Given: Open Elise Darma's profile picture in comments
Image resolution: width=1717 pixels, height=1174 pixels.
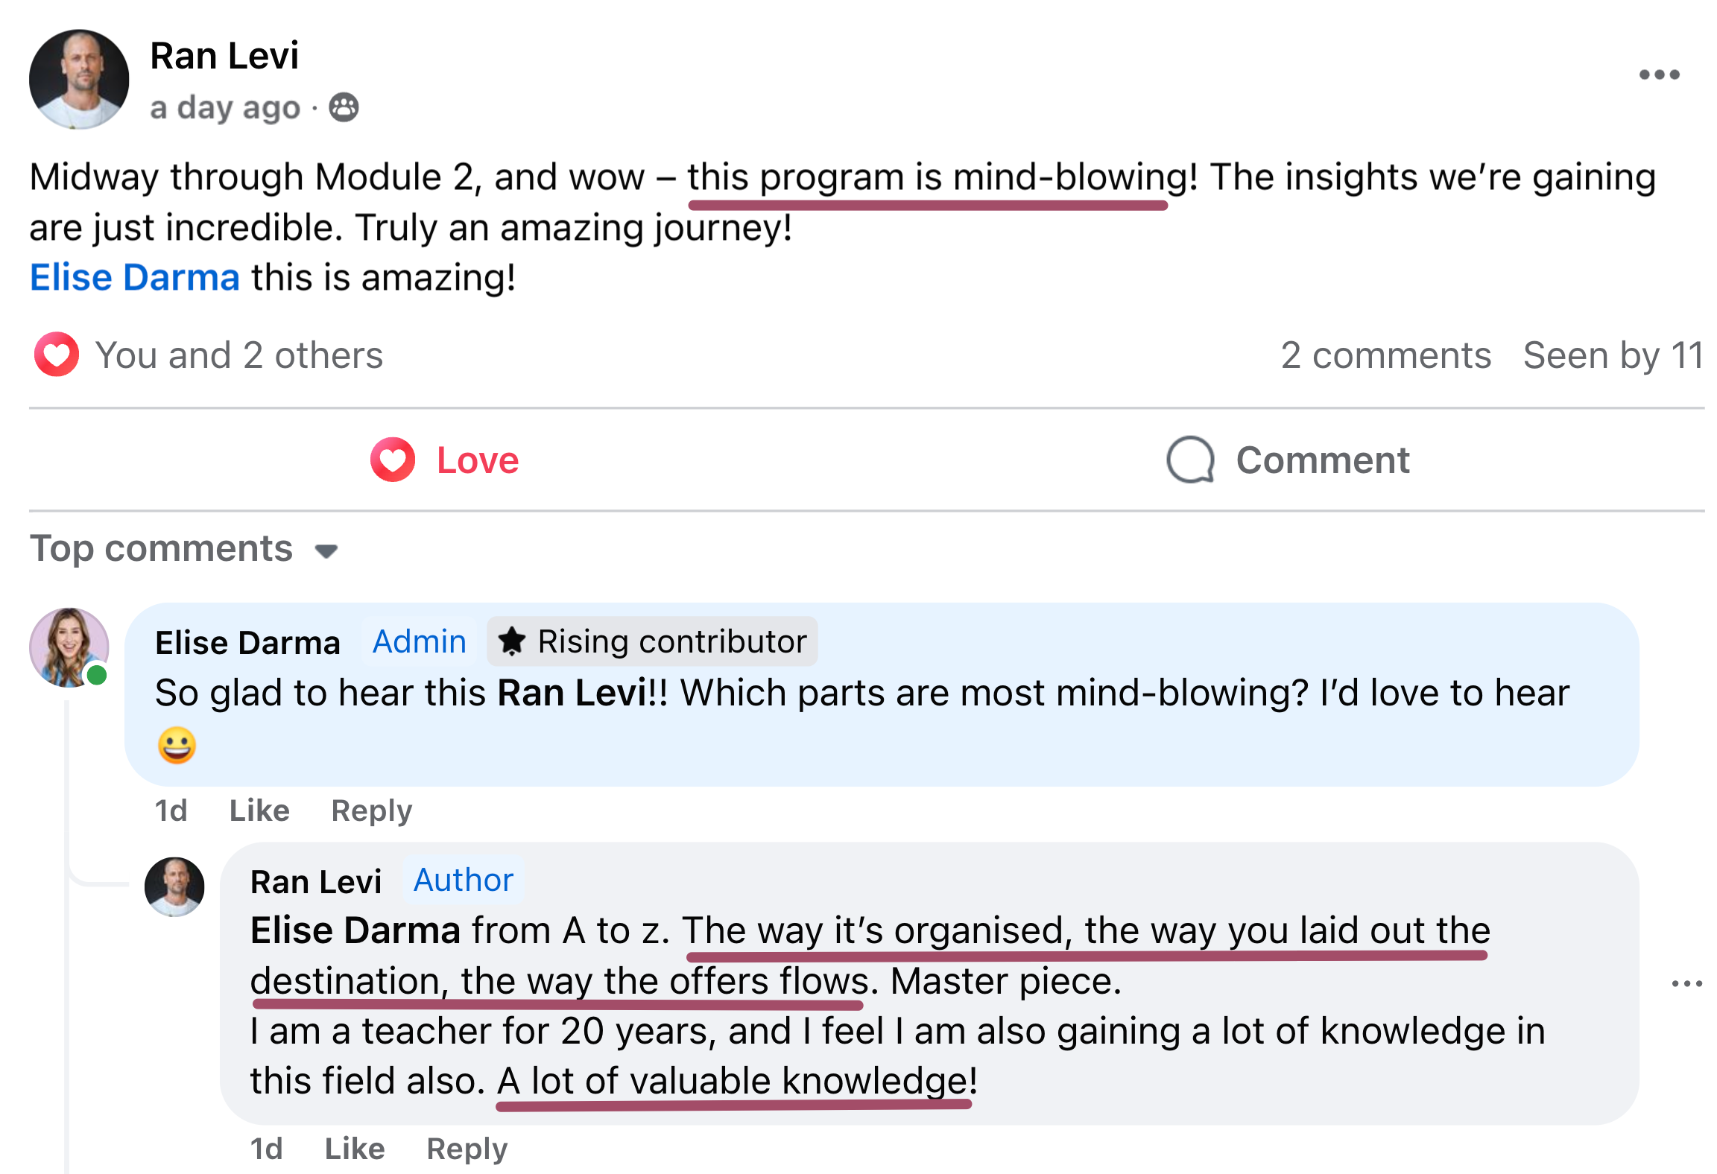Looking at the screenshot, I should (69, 647).
